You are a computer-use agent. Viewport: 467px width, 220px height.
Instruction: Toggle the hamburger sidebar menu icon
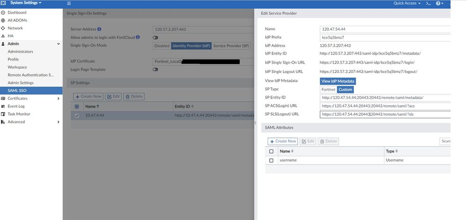point(69,3)
